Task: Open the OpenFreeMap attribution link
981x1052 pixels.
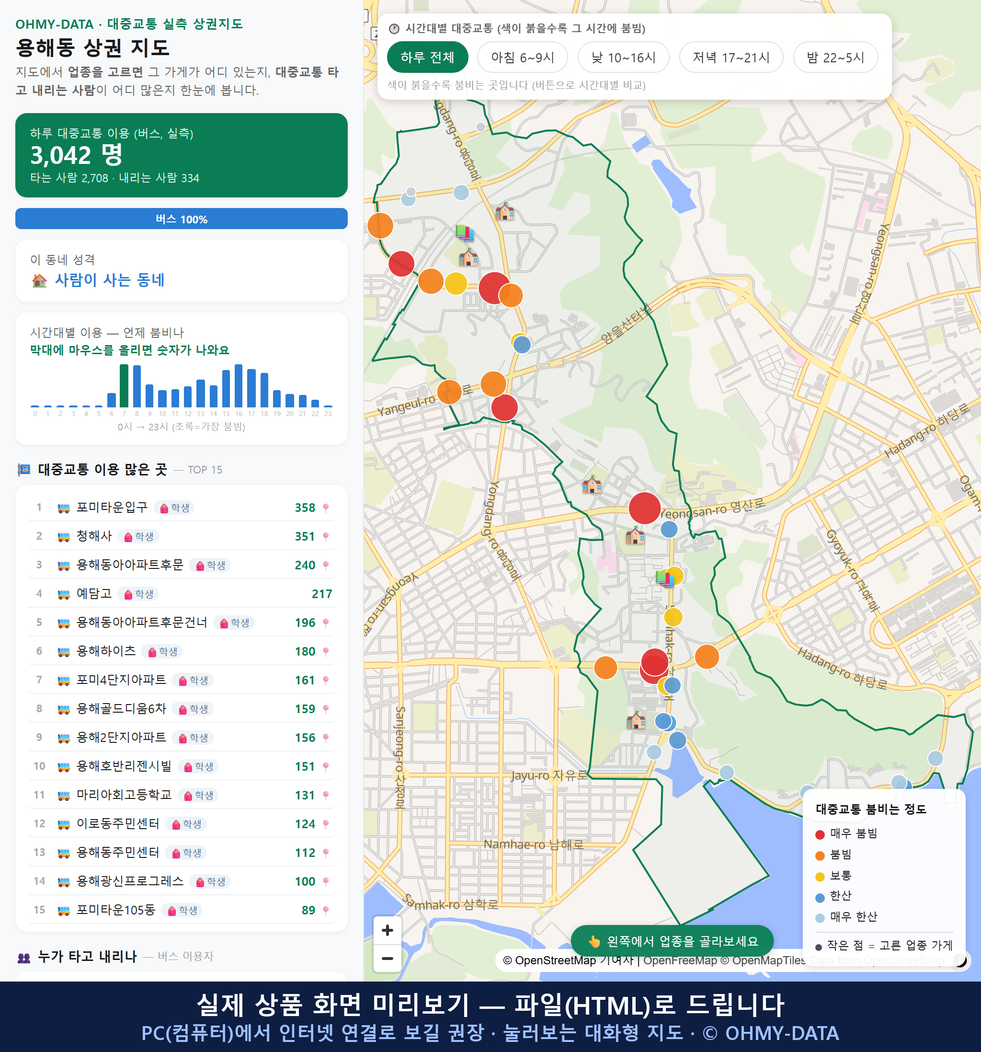Action: (680, 960)
